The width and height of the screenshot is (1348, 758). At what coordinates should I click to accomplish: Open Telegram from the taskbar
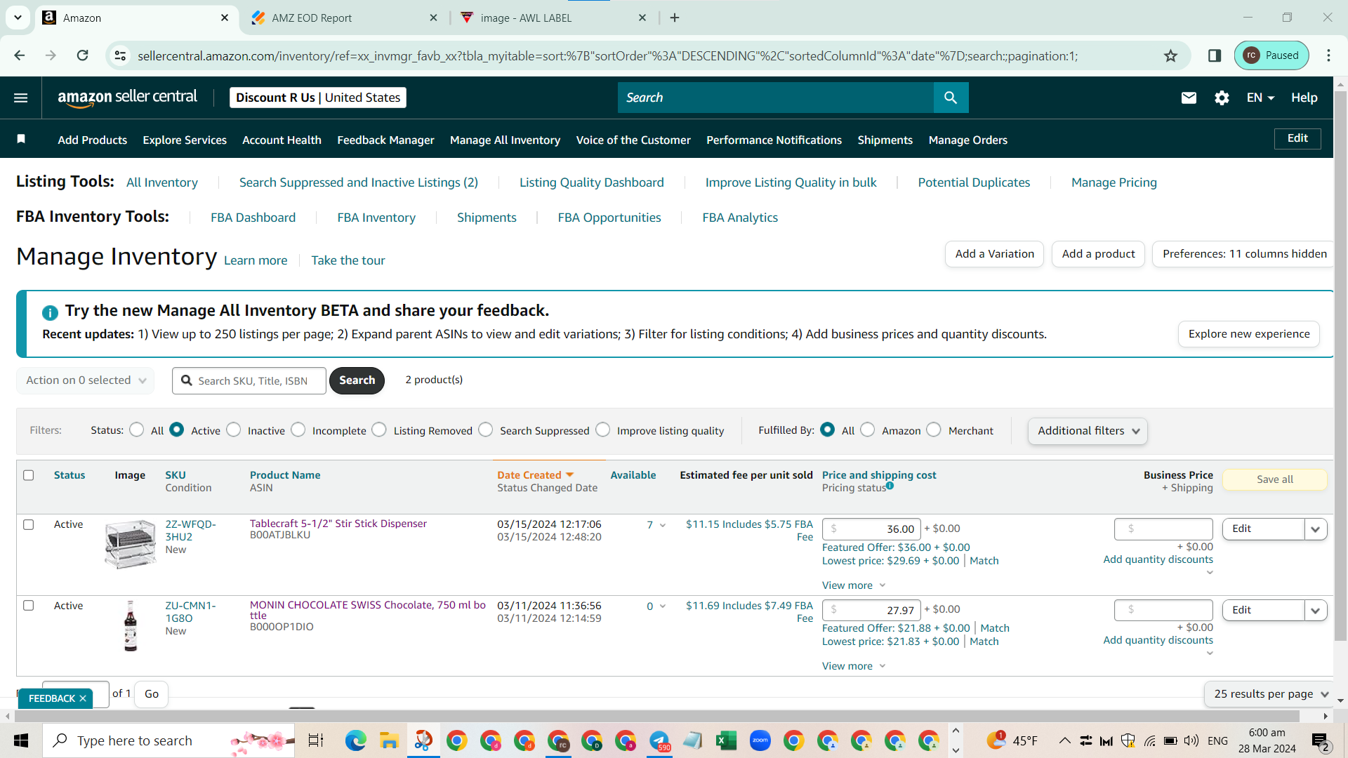(x=659, y=740)
